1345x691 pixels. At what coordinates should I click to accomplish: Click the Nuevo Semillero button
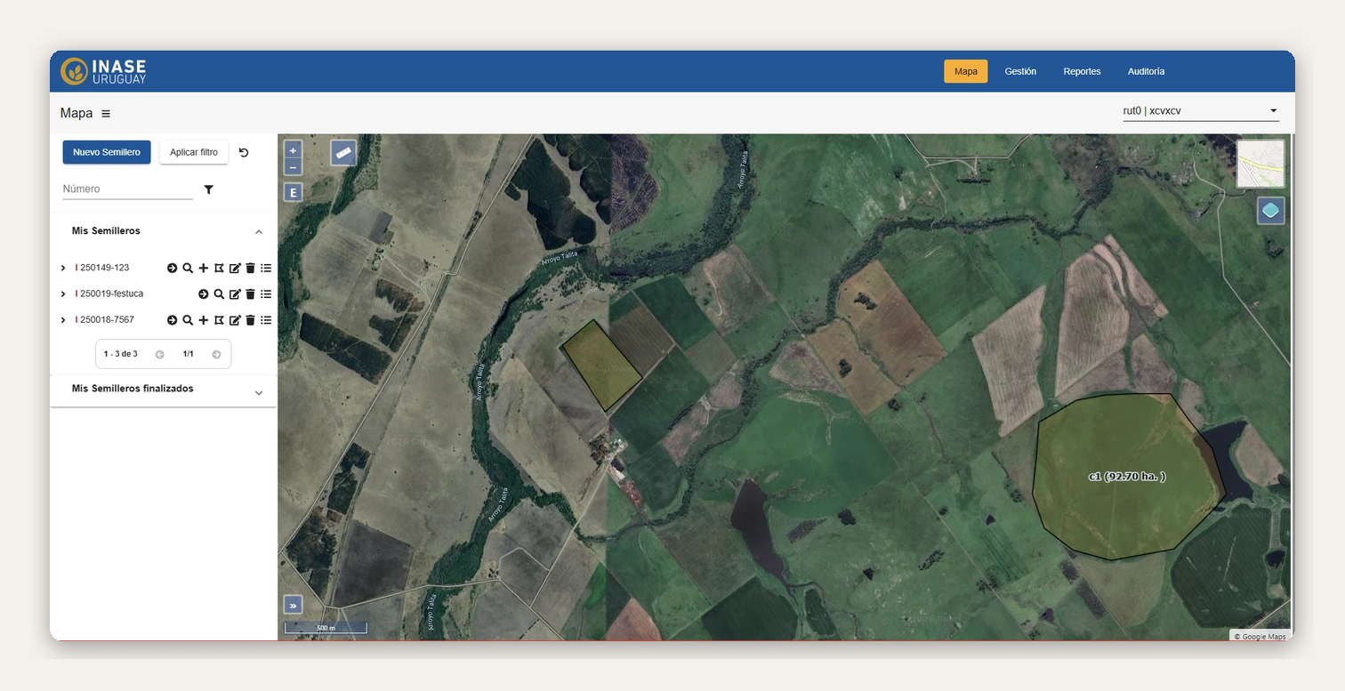pos(107,152)
